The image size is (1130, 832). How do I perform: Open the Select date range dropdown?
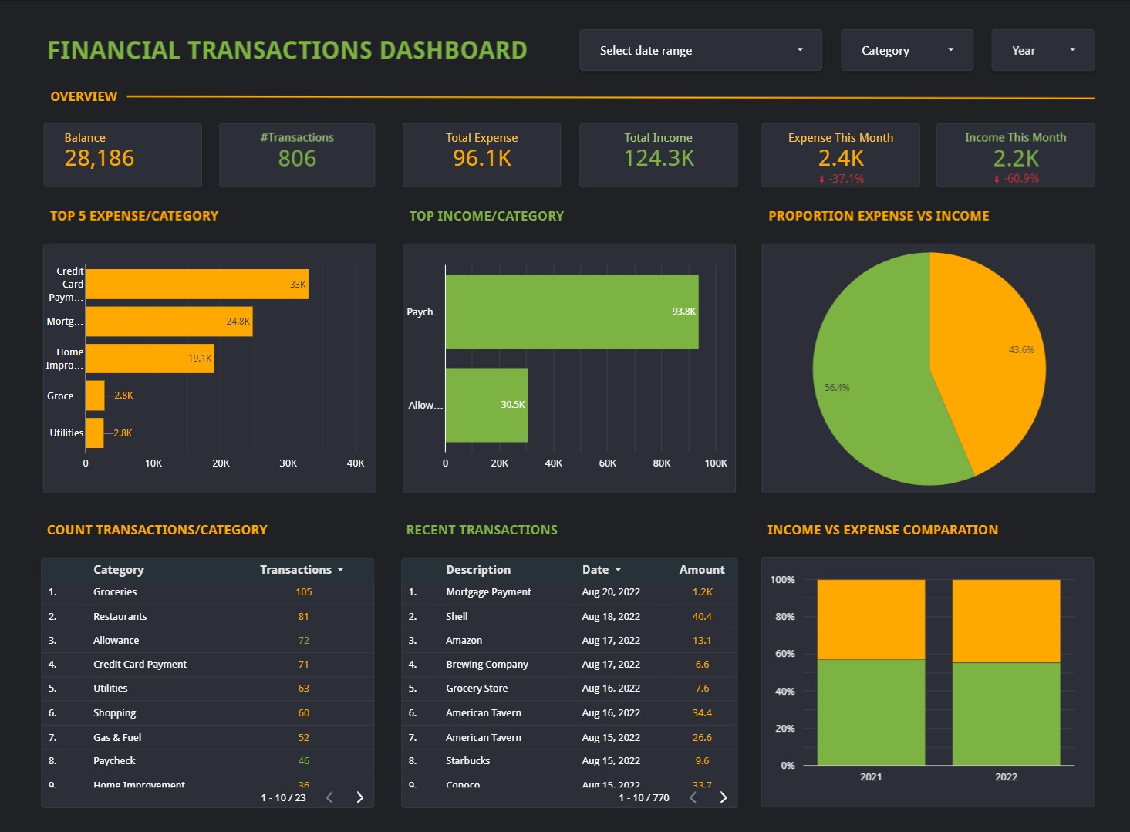[x=700, y=50]
